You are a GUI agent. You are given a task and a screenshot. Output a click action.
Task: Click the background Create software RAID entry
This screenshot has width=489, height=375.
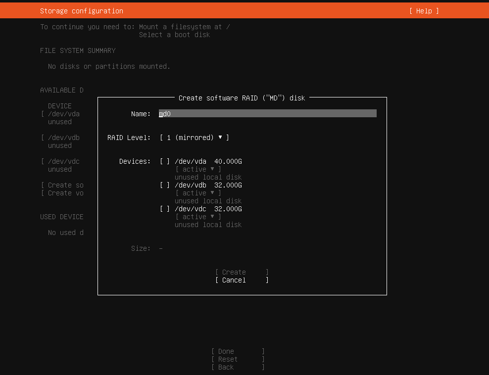click(65, 185)
